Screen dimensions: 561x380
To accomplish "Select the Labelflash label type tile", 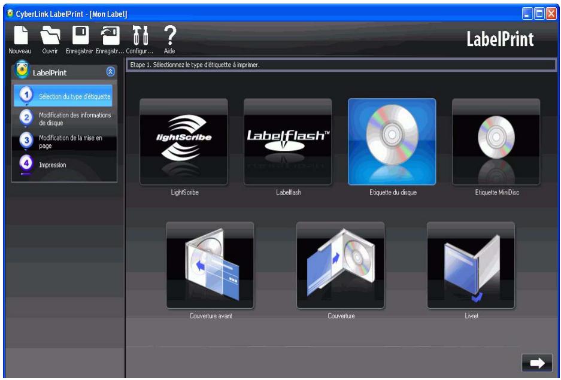I will point(288,142).
